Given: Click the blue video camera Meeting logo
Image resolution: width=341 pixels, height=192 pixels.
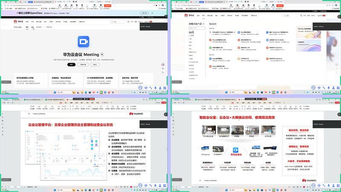Looking at the screenshot, I should point(84,42).
